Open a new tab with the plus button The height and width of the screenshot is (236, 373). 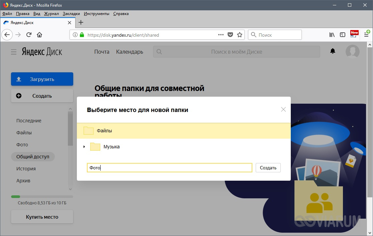[x=81, y=22]
